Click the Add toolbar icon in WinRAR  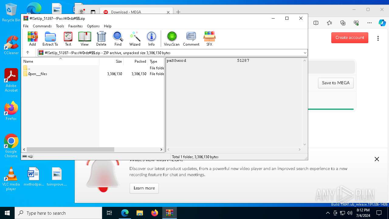33,39
